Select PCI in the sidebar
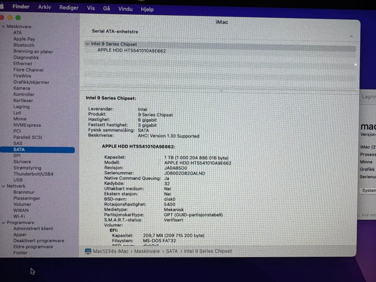This screenshot has width=376, height=282. tap(17, 131)
